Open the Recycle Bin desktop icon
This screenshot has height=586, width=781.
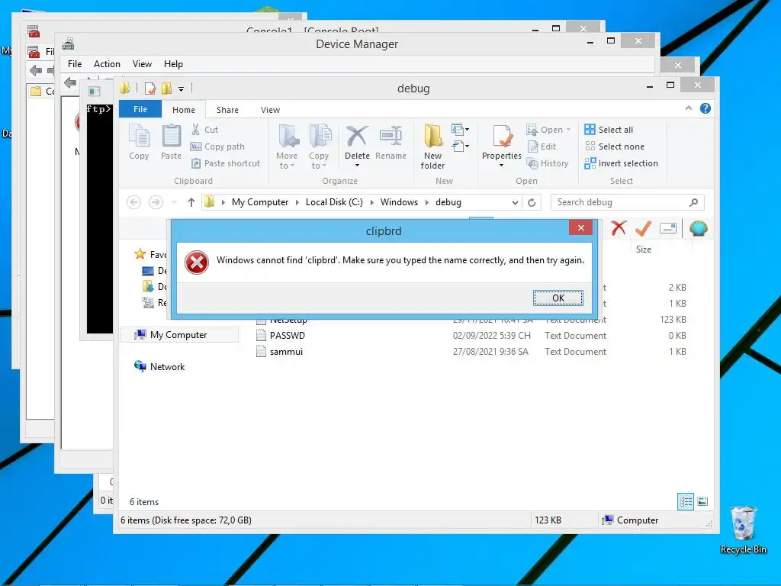(743, 530)
